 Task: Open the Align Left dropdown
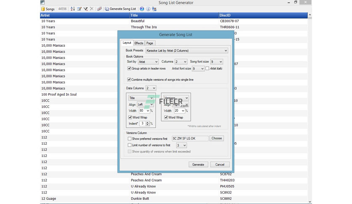click(145, 105)
